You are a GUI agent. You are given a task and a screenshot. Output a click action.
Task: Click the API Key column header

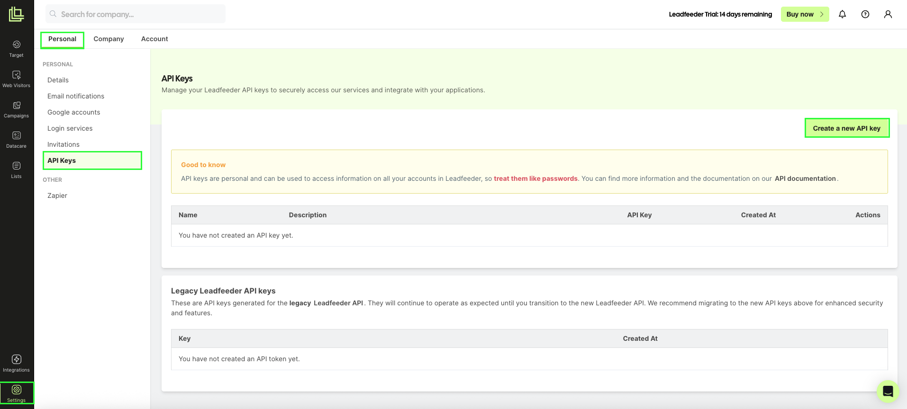click(639, 215)
